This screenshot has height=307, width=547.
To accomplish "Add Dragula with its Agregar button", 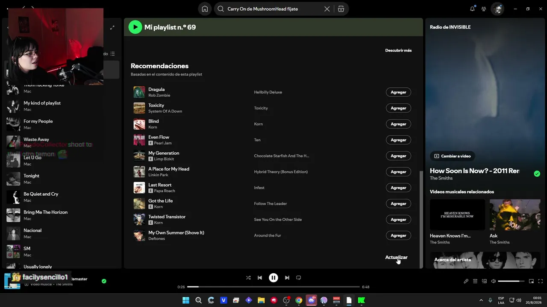I will [398, 92].
